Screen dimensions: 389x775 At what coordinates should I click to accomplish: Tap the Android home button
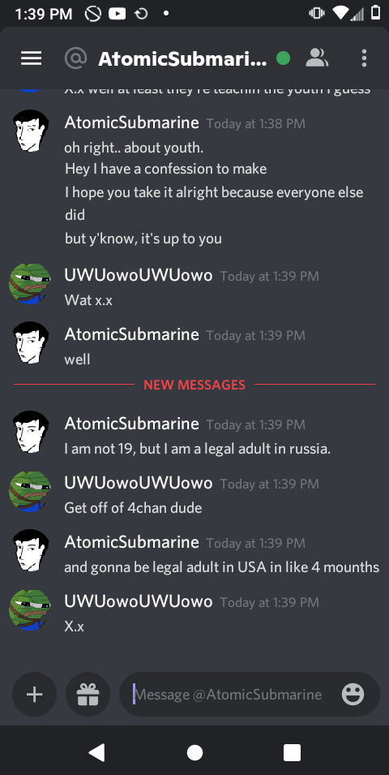click(194, 752)
